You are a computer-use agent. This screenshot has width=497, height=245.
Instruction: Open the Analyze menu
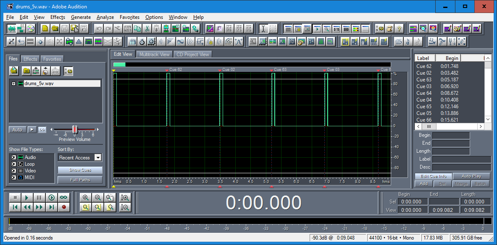[x=105, y=17]
